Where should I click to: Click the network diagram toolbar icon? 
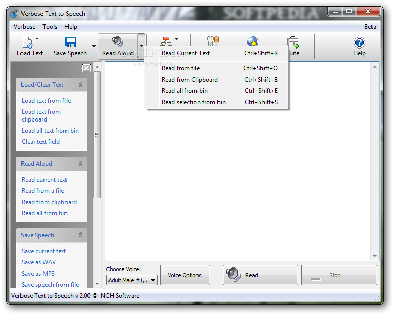pos(166,41)
